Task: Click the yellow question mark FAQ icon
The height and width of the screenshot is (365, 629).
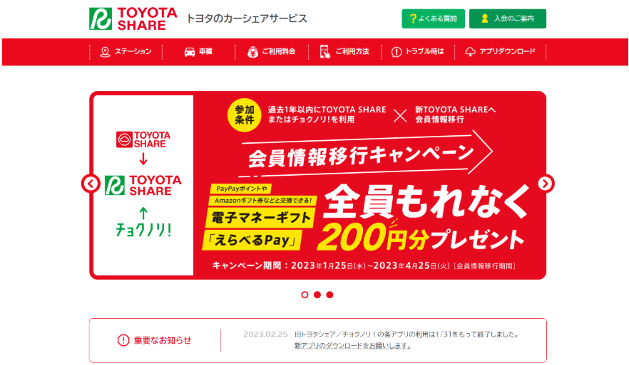Action: tap(413, 18)
